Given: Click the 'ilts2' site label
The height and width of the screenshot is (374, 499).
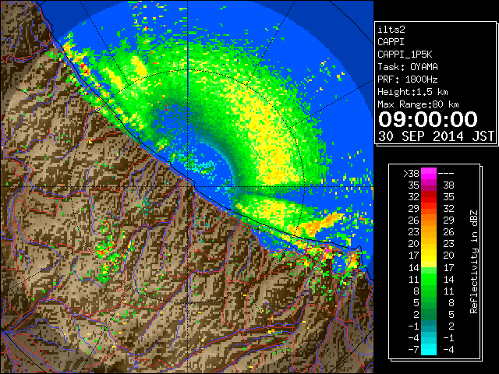Looking at the screenshot, I should point(391,30).
